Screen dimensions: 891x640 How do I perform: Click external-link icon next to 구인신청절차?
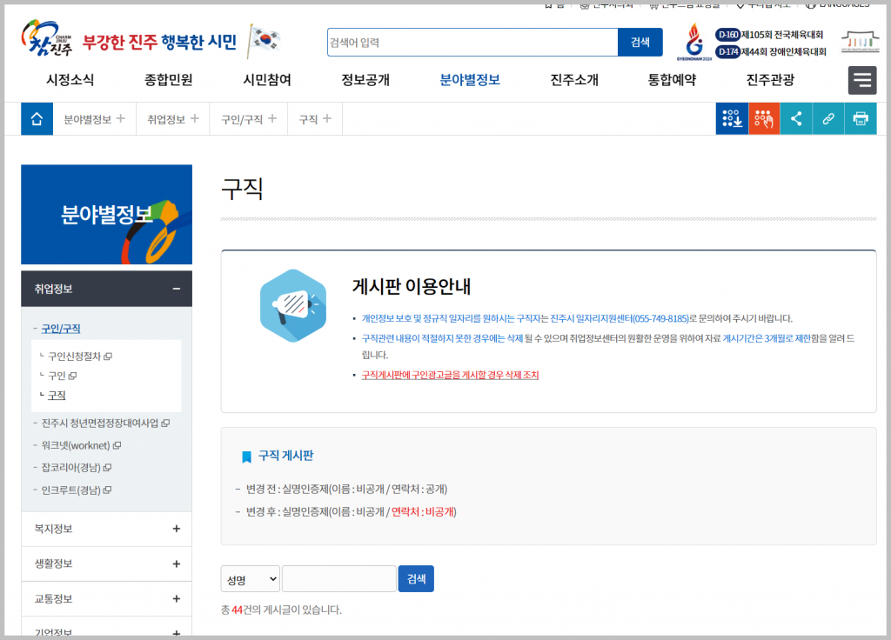[108, 357]
